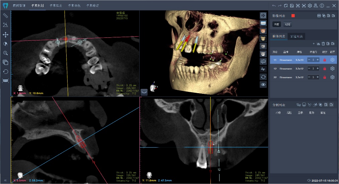
Task: Switch to the 手术验证 tab
Action: pyautogui.click(x=93, y=6)
